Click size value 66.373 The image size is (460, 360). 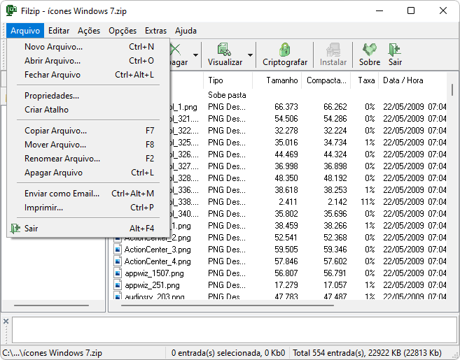[286, 107]
